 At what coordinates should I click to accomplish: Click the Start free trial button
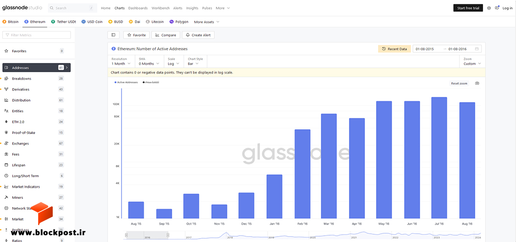tap(468, 8)
